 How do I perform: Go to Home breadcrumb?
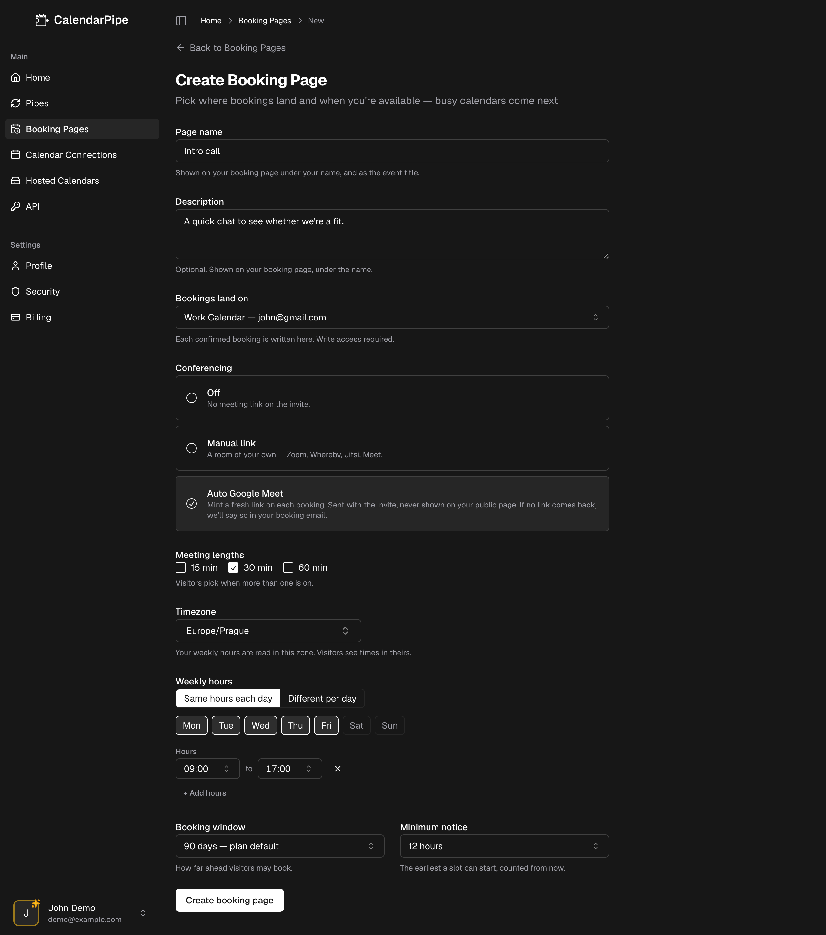211,21
